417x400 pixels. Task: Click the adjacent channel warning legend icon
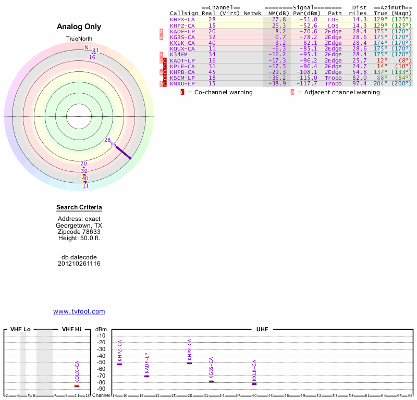[x=292, y=92]
